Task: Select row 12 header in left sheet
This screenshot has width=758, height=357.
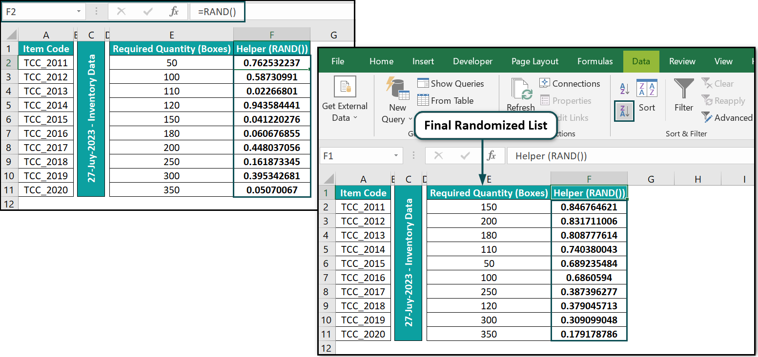Action: click(9, 204)
